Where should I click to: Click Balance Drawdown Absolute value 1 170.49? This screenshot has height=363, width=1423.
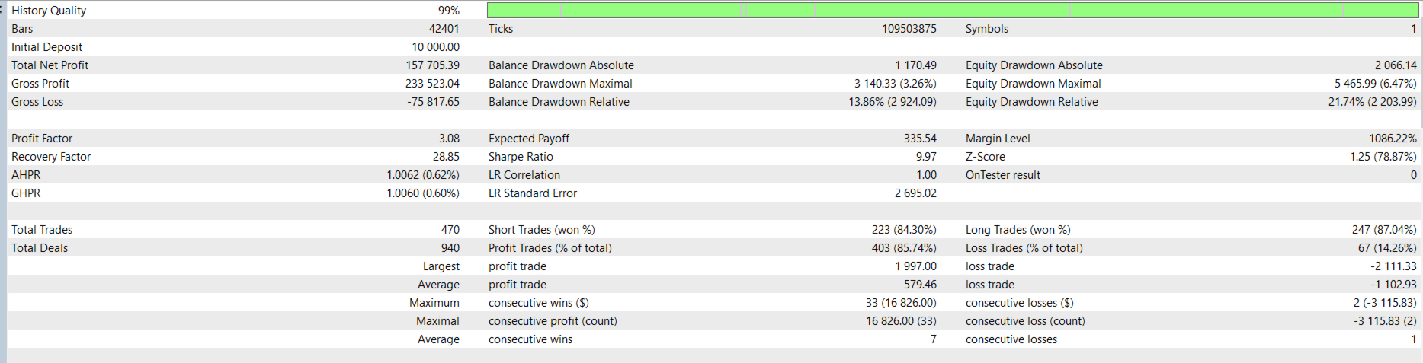coord(916,65)
